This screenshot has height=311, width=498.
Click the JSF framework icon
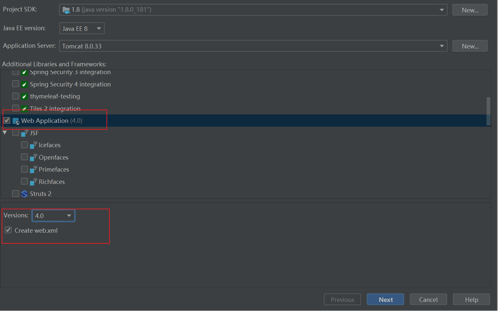click(24, 133)
